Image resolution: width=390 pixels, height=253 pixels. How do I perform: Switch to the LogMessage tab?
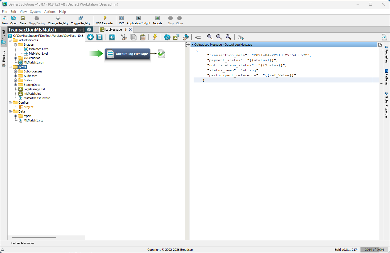point(114,30)
